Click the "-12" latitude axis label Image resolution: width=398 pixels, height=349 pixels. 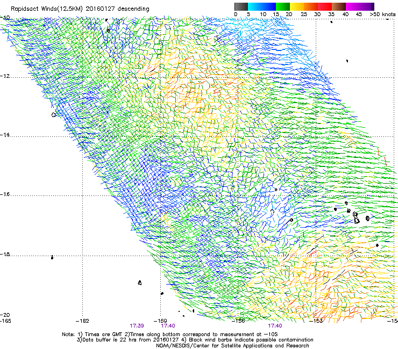click(x=5, y=76)
